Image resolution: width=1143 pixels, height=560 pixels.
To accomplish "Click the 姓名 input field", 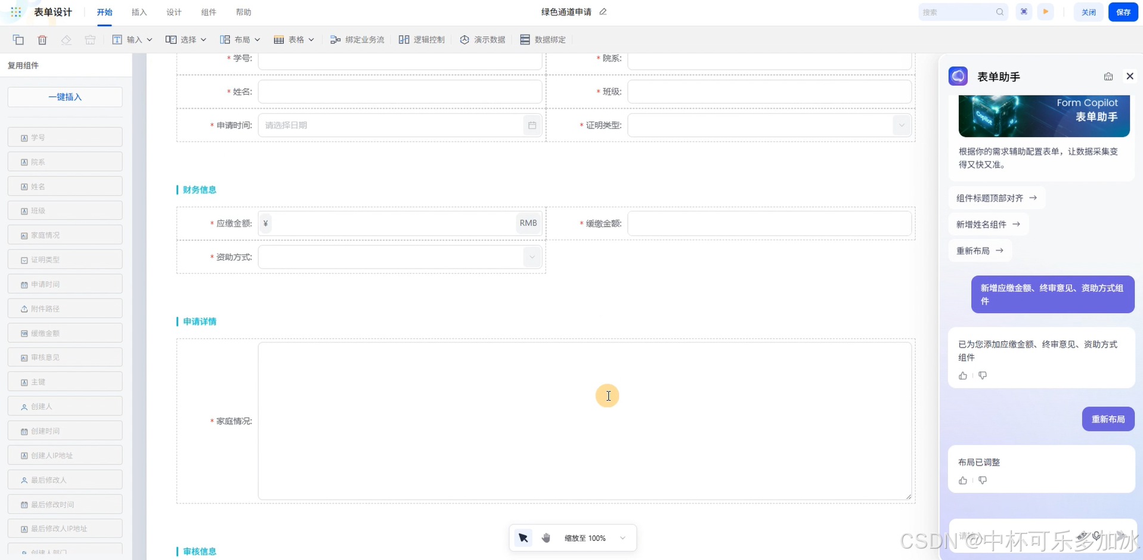I will (x=400, y=92).
